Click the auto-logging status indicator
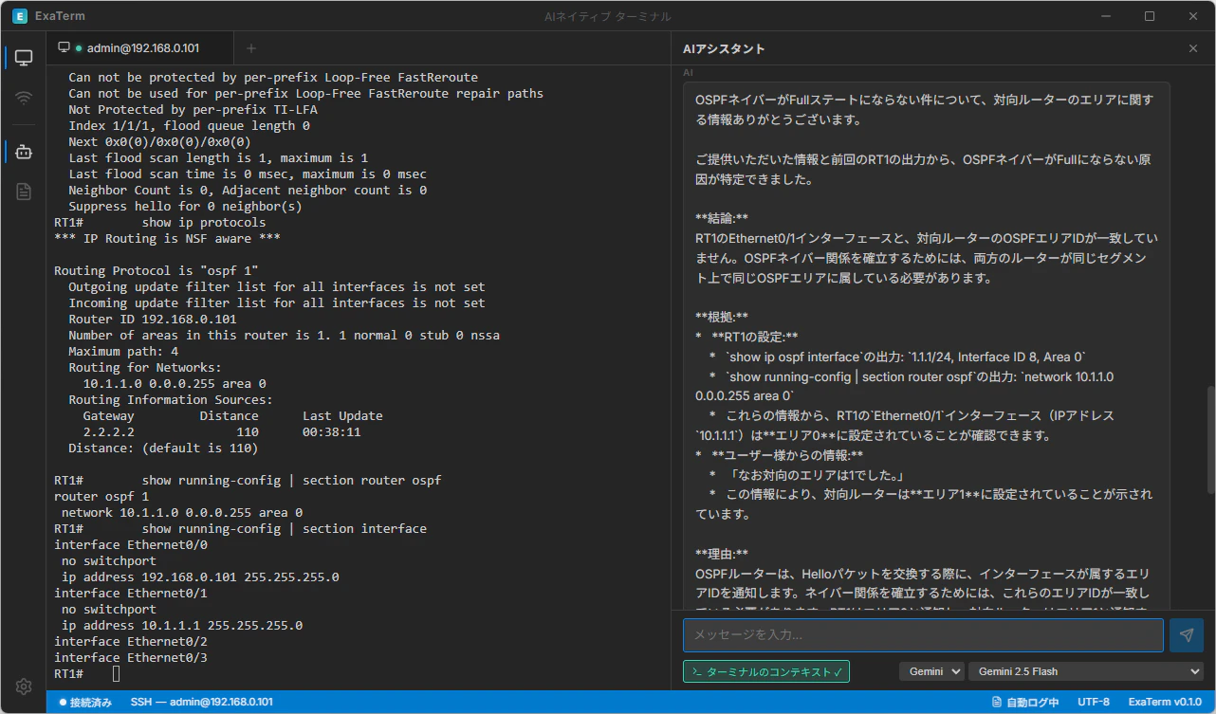Image resolution: width=1216 pixels, height=714 pixels. coord(1024,703)
